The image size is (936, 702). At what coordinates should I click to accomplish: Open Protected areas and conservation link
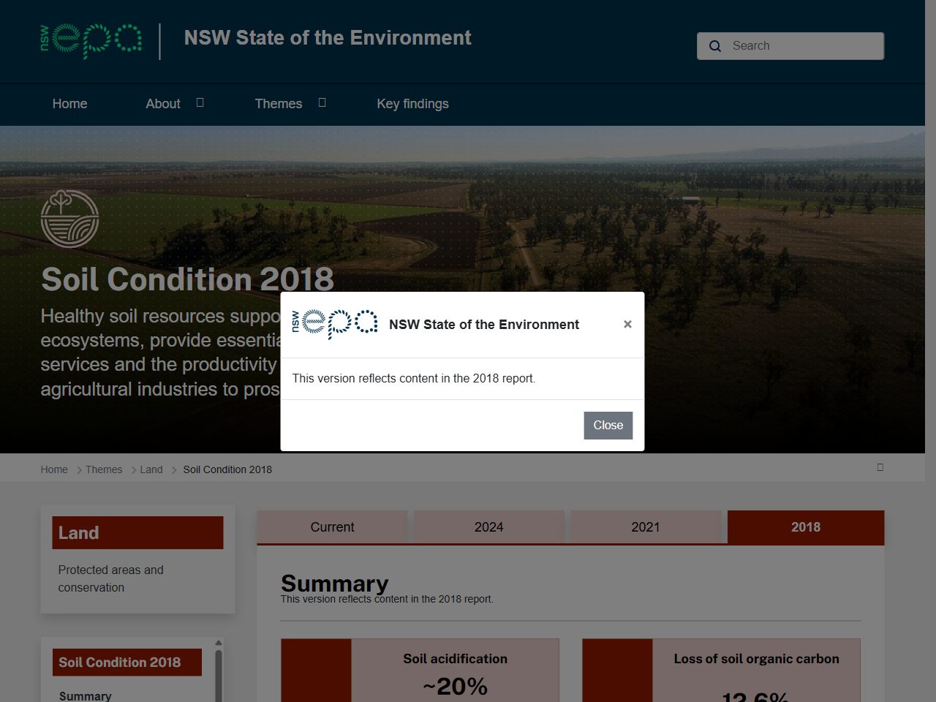click(111, 578)
